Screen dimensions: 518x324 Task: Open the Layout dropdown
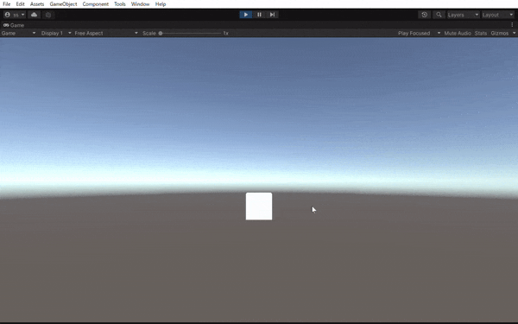click(x=497, y=15)
